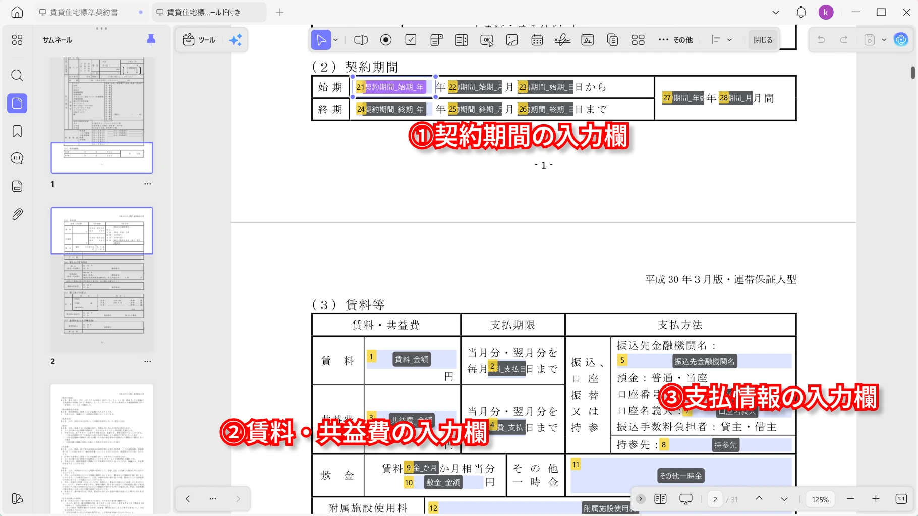
Task: Zoom in with the plus button
Action: (x=876, y=499)
